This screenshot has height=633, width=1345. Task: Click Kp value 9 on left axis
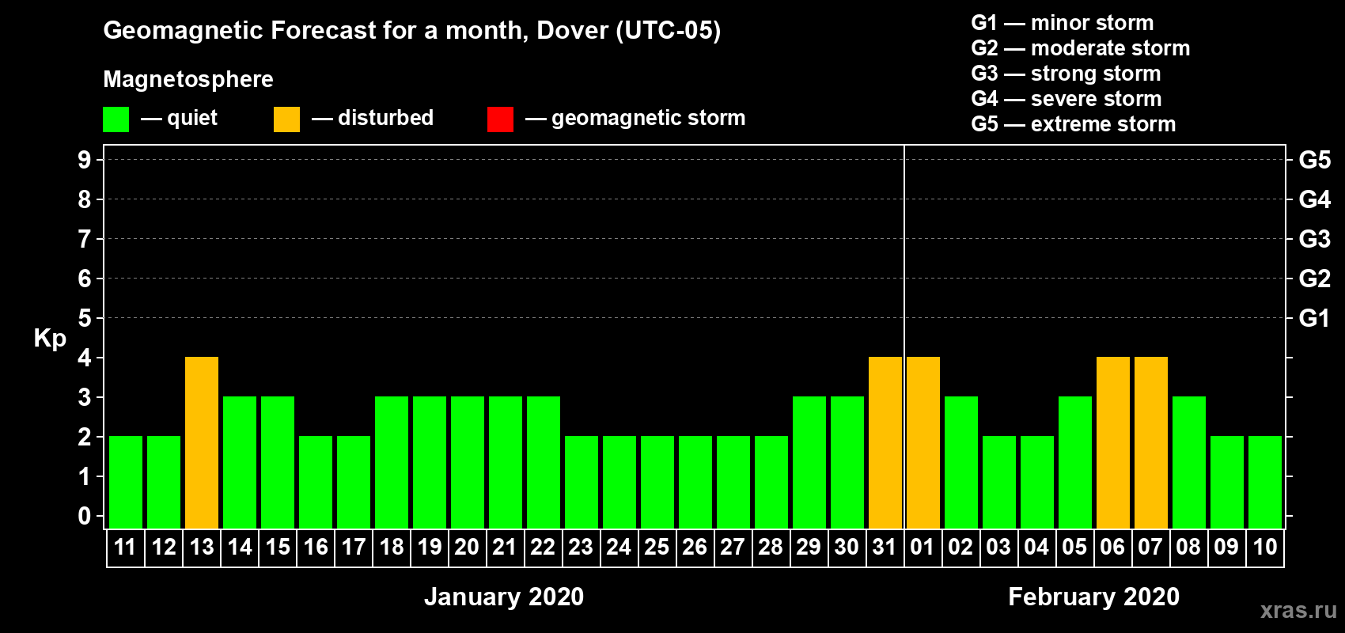click(x=85, y=160)
